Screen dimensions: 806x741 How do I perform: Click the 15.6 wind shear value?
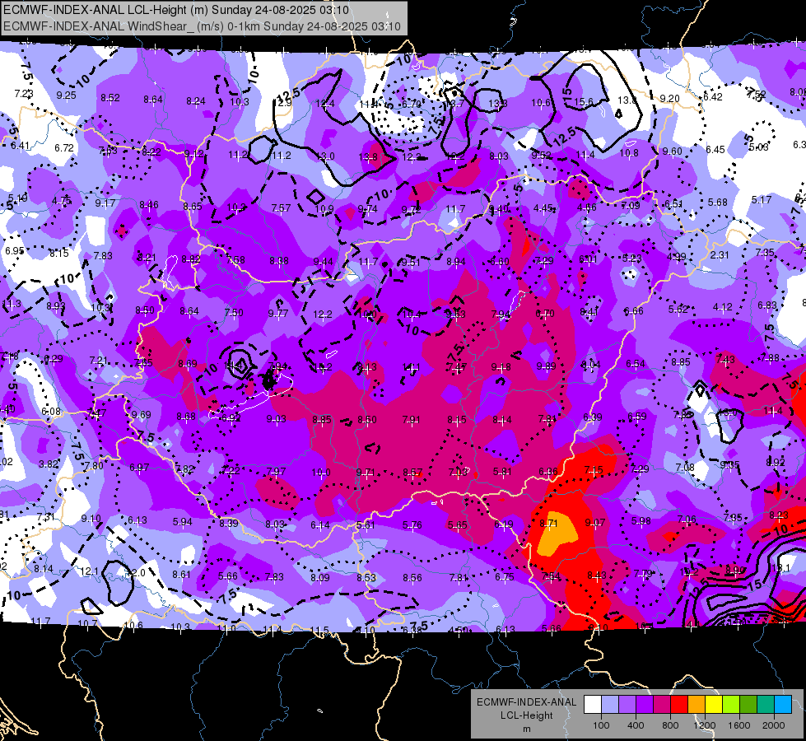tap(584, 102)
